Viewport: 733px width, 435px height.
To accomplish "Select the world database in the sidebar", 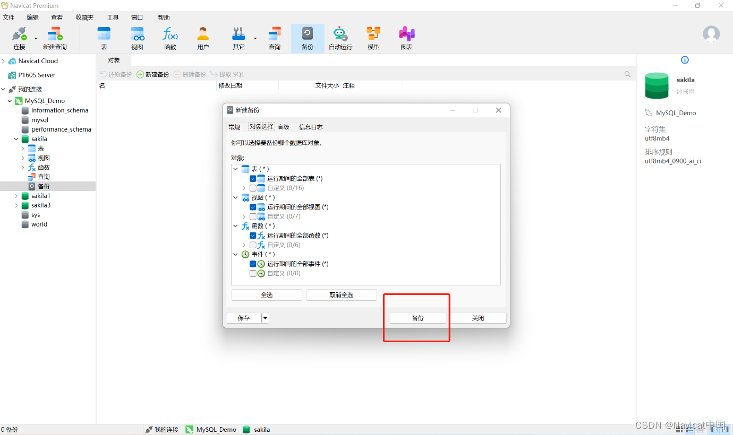I will pos(39,224).
